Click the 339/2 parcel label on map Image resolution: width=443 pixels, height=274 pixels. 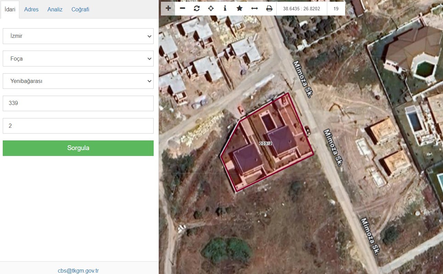point(266,144)
